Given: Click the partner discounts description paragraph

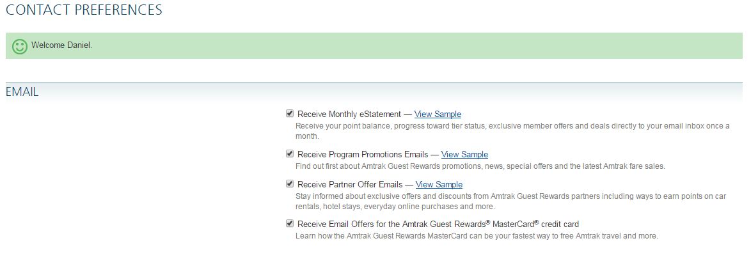Looking at the screenshot, I should click(512, 196).
